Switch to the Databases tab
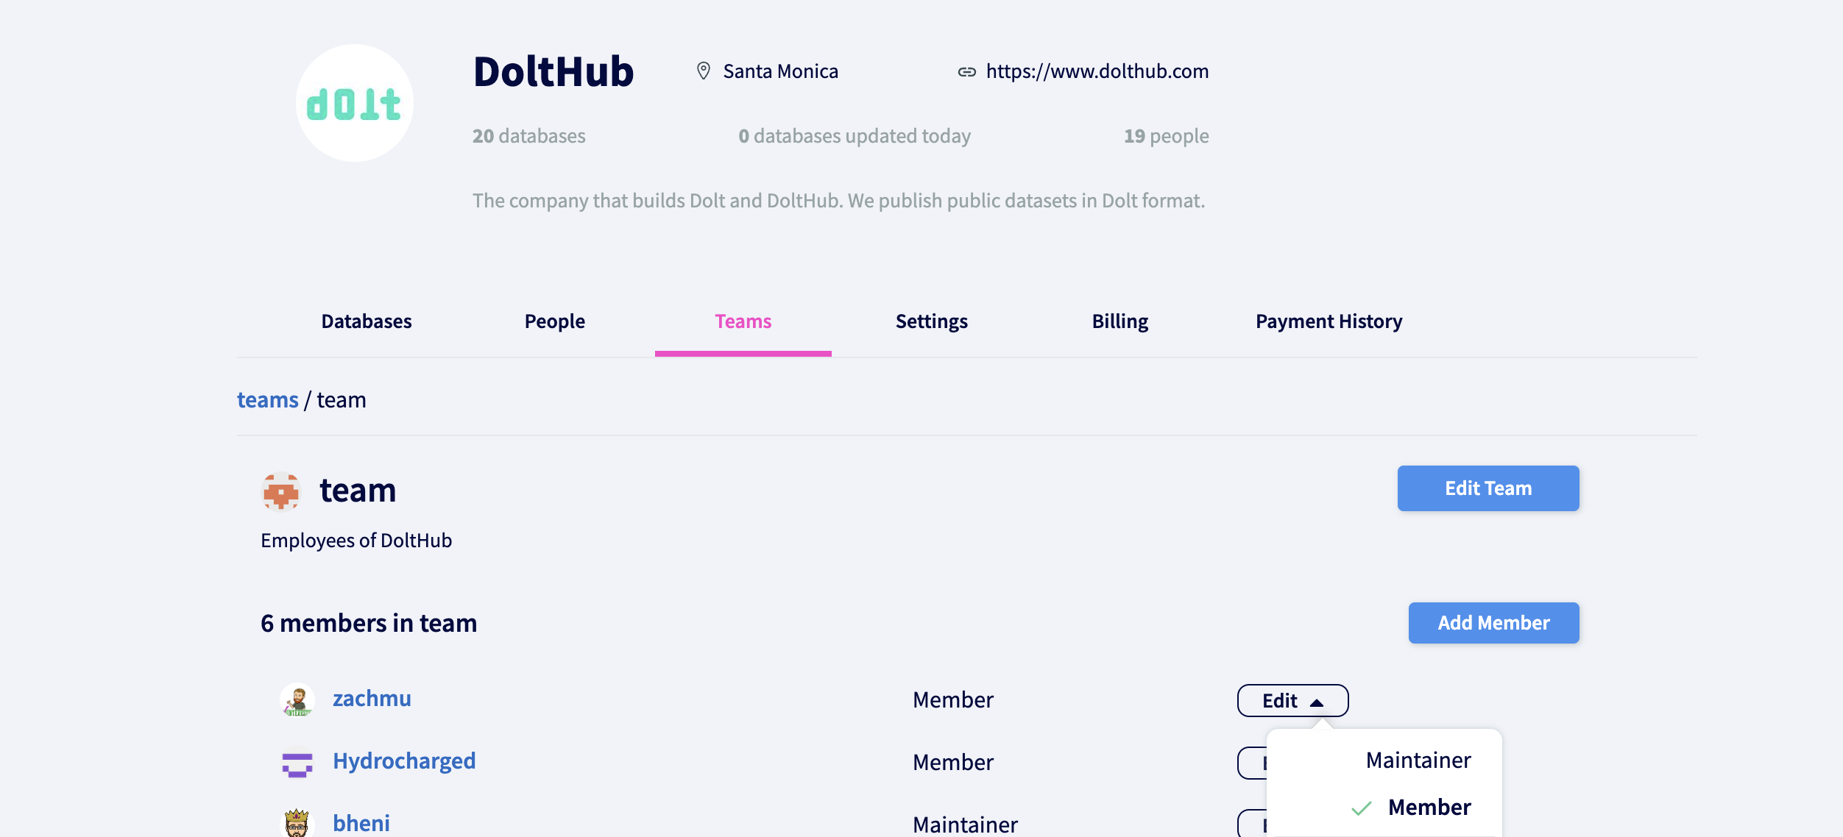 click(366, 321)
